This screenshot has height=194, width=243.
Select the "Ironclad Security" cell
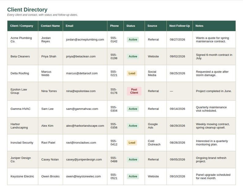pos(23,143)
